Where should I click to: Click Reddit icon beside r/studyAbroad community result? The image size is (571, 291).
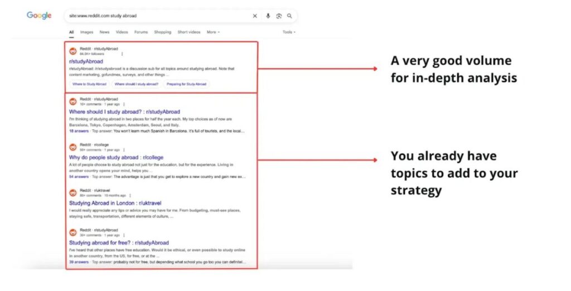click(72, 51)
